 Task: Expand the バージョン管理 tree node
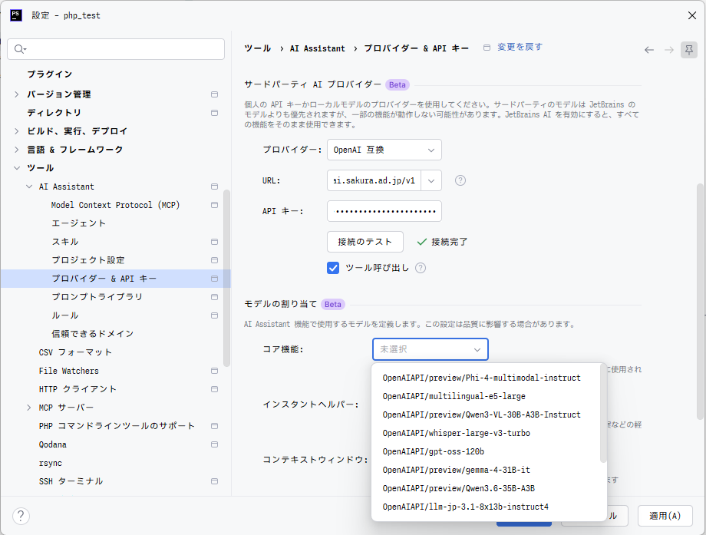17,94
